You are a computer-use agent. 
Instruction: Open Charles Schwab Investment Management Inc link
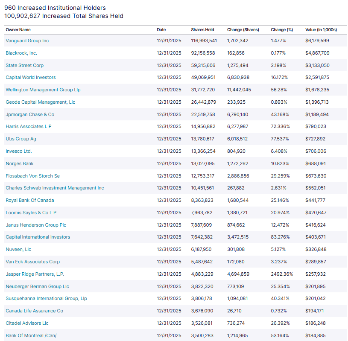(55, 188)
